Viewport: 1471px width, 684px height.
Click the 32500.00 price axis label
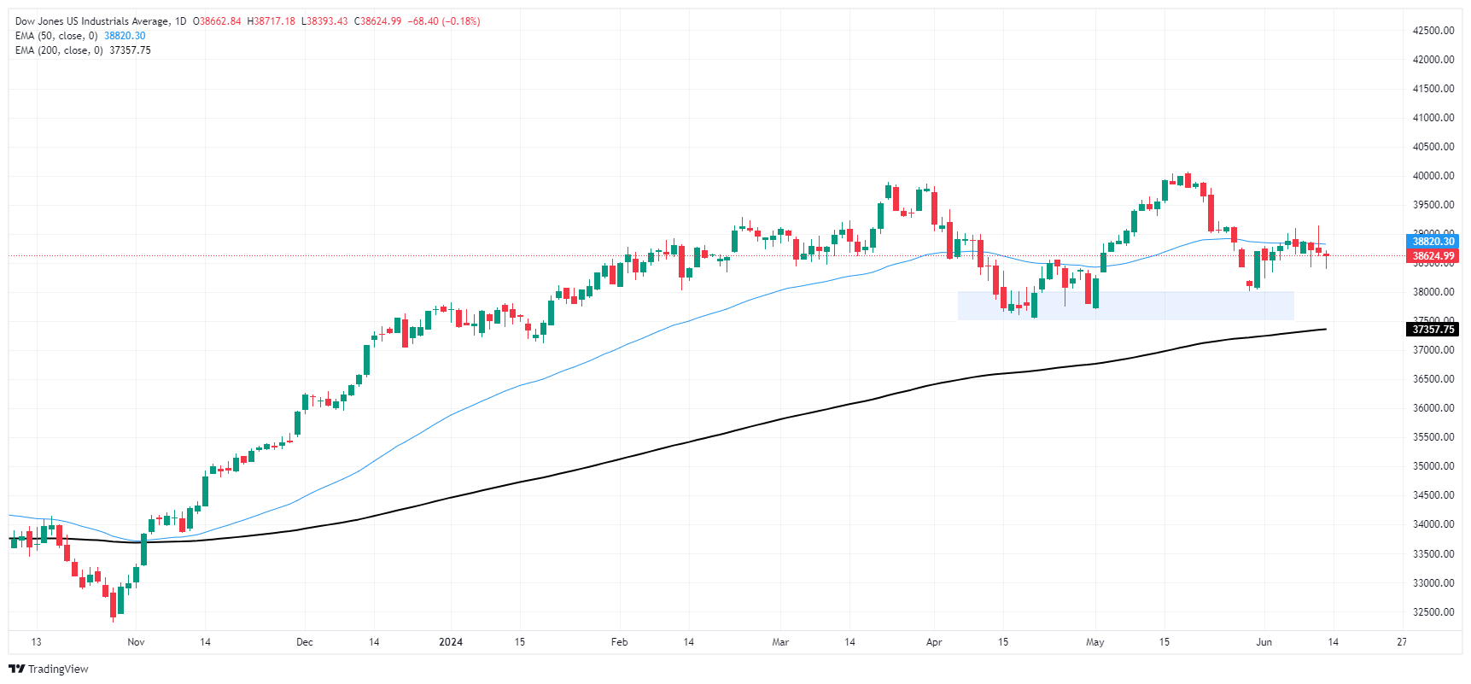[x=1433, y=612]
